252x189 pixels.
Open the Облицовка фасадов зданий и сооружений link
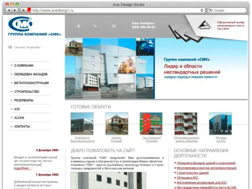pos(206,163)
